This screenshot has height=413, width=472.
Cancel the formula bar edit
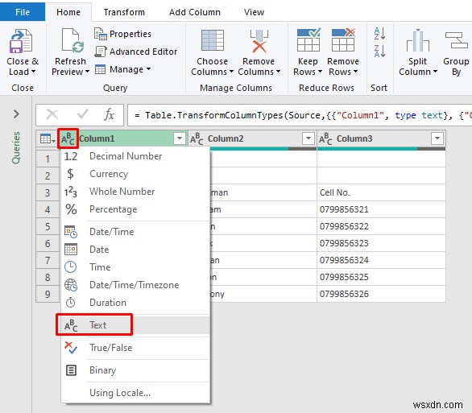click(52, 114)
